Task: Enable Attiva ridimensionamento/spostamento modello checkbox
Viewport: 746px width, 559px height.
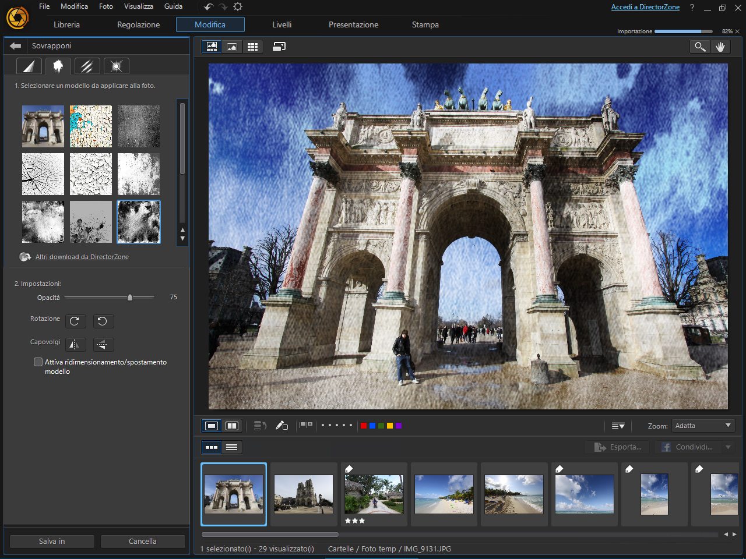Action: coord(38,362)
